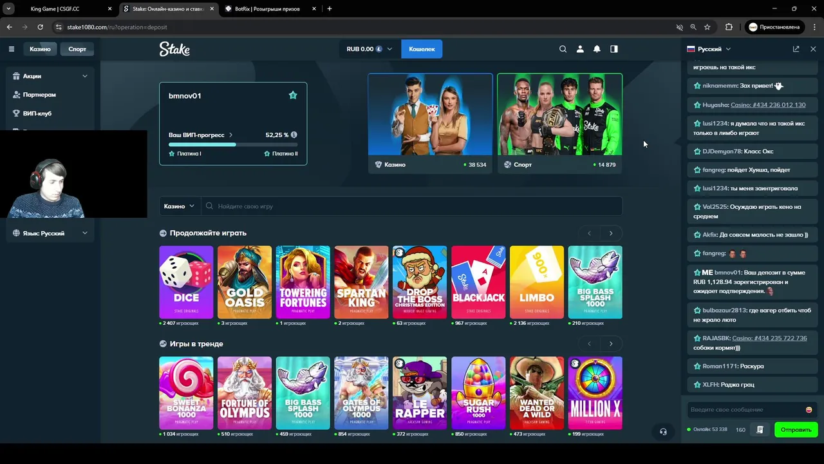Launch Wanted Dead or a Wild game
Image resolution: width=824 pixels, height=464 pixels.
click(537, 393)
